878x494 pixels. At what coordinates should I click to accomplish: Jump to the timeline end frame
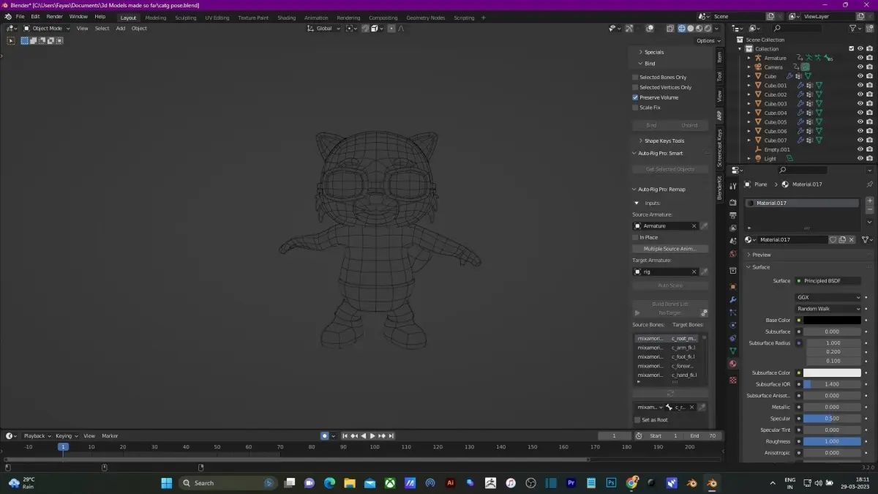391,435
